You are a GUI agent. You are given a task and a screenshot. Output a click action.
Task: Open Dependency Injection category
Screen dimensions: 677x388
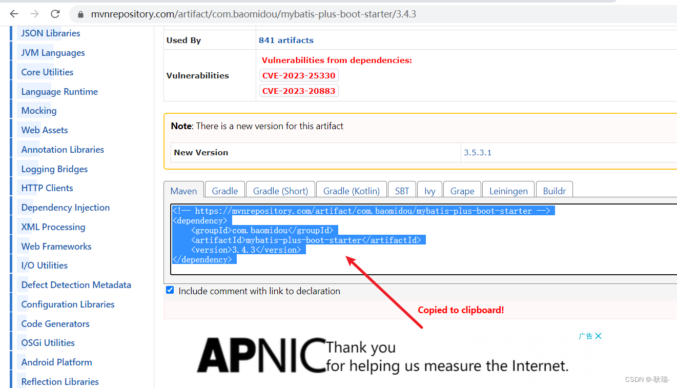pyautogui.click(x=66, y=208)
